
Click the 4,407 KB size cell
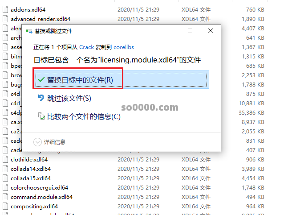tap(253, 29)
